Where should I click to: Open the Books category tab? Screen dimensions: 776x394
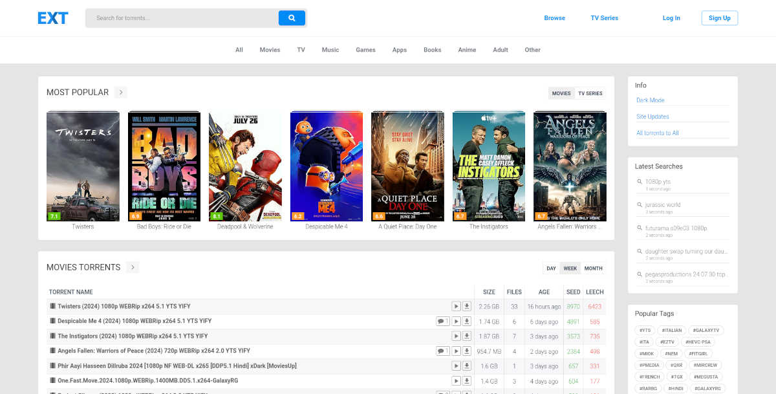[433, 50]
